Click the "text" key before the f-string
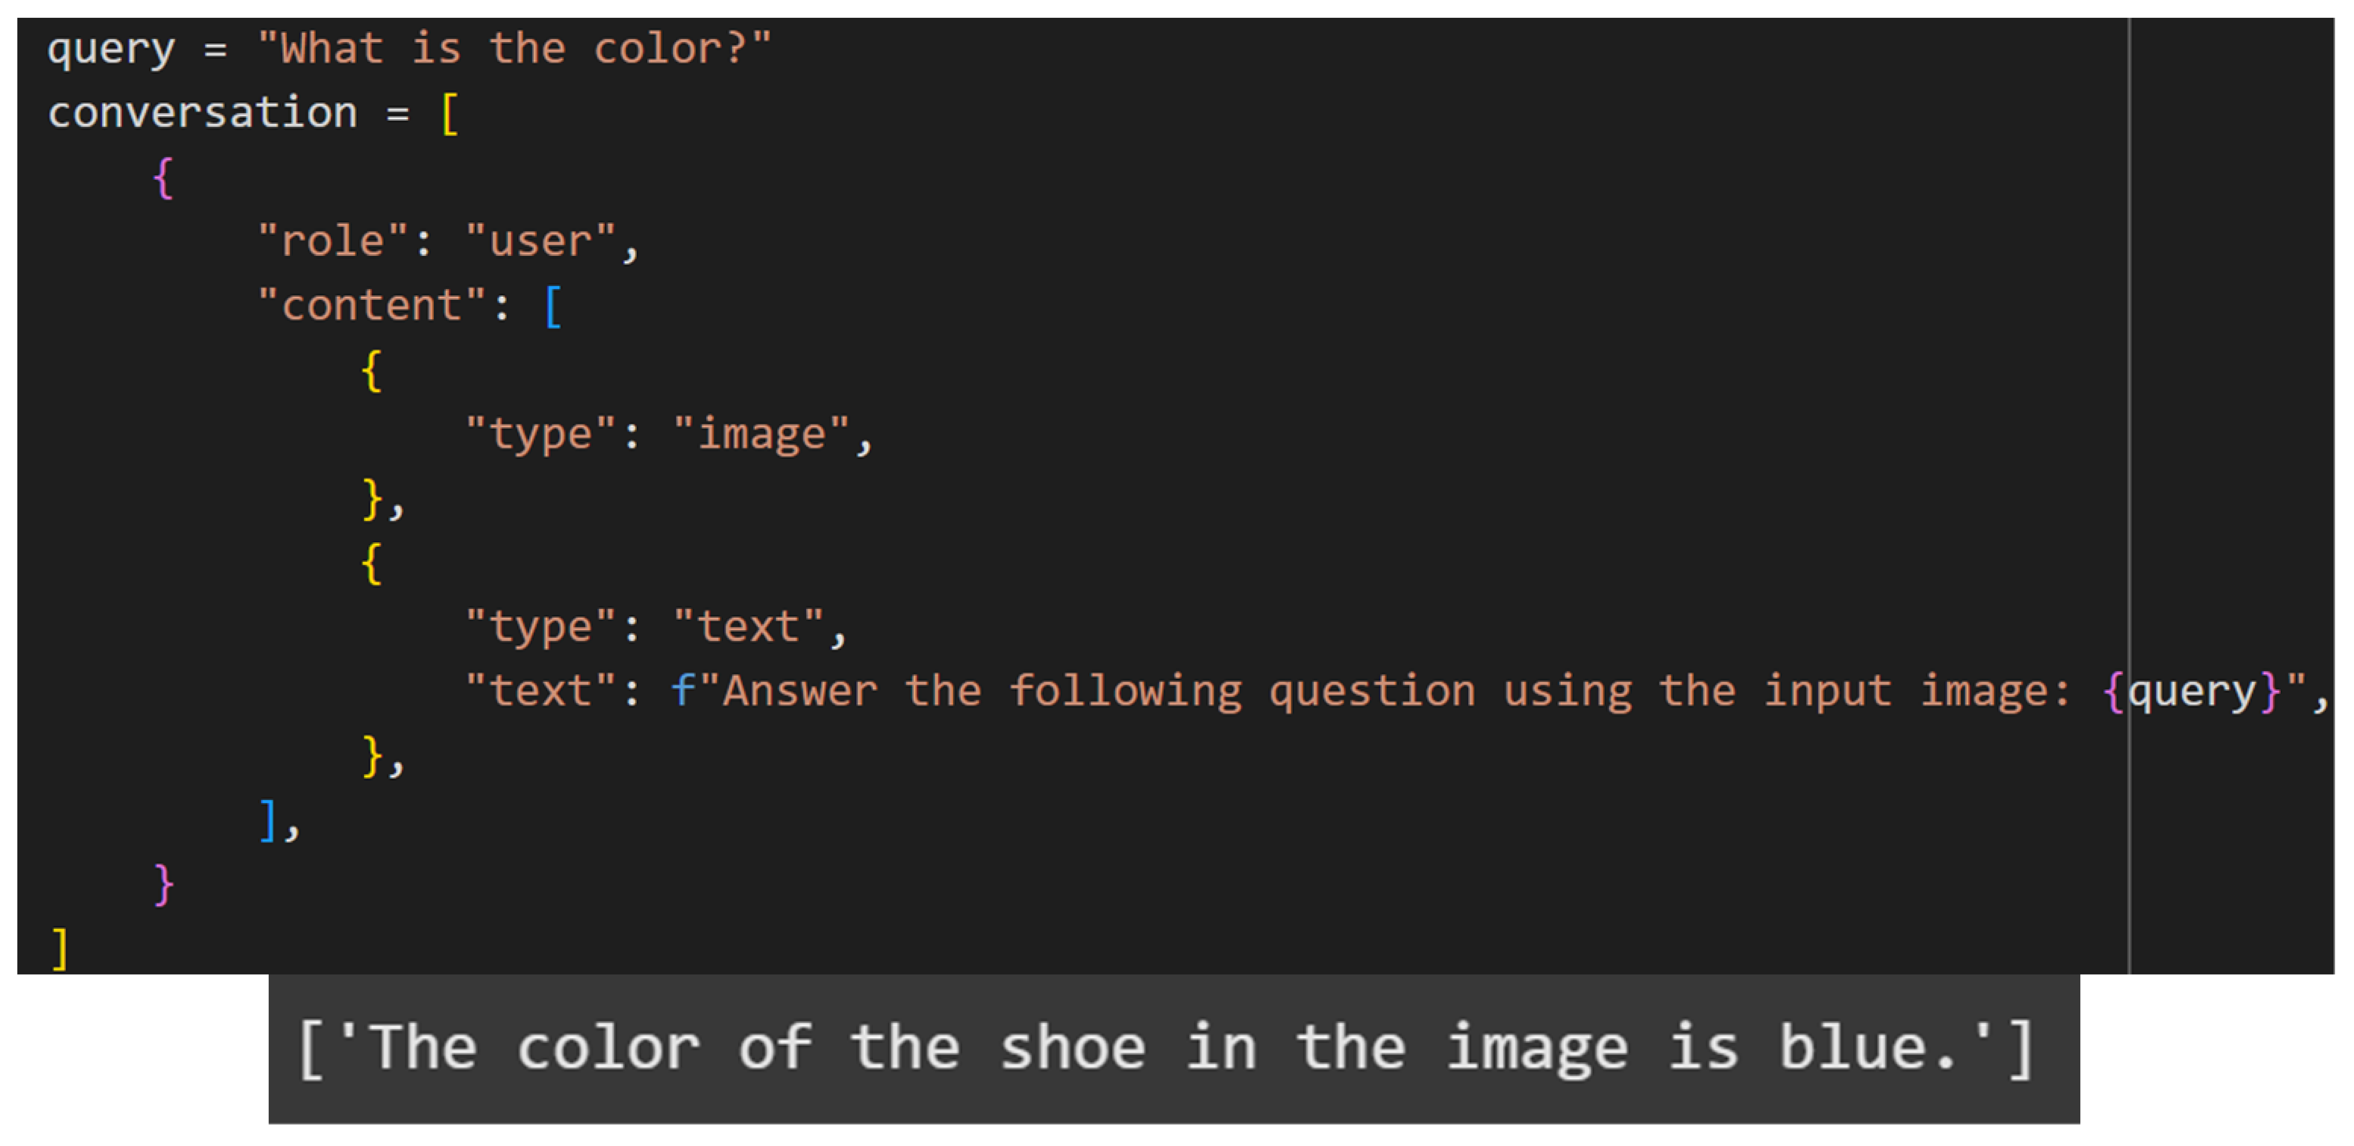Image resolution: width=2354 pixels, height=1146 pixels. [541, 691]
